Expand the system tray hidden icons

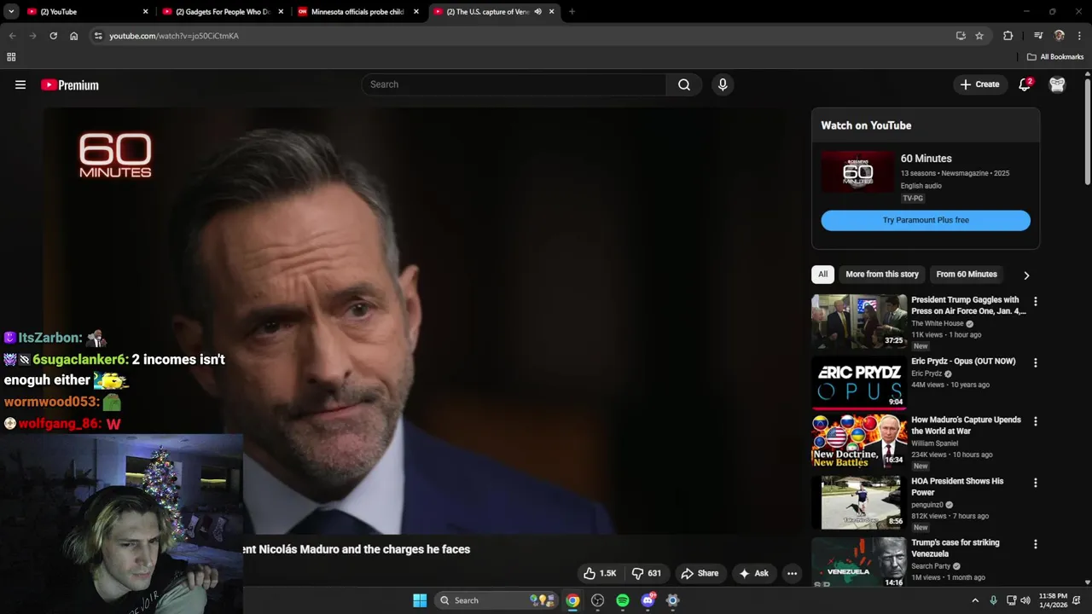(x=975, y=600)
